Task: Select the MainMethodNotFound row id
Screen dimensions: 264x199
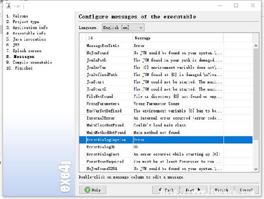Action: click(106, 132)
